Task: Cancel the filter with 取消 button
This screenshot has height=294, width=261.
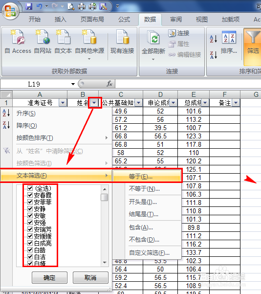Action: 90,278
